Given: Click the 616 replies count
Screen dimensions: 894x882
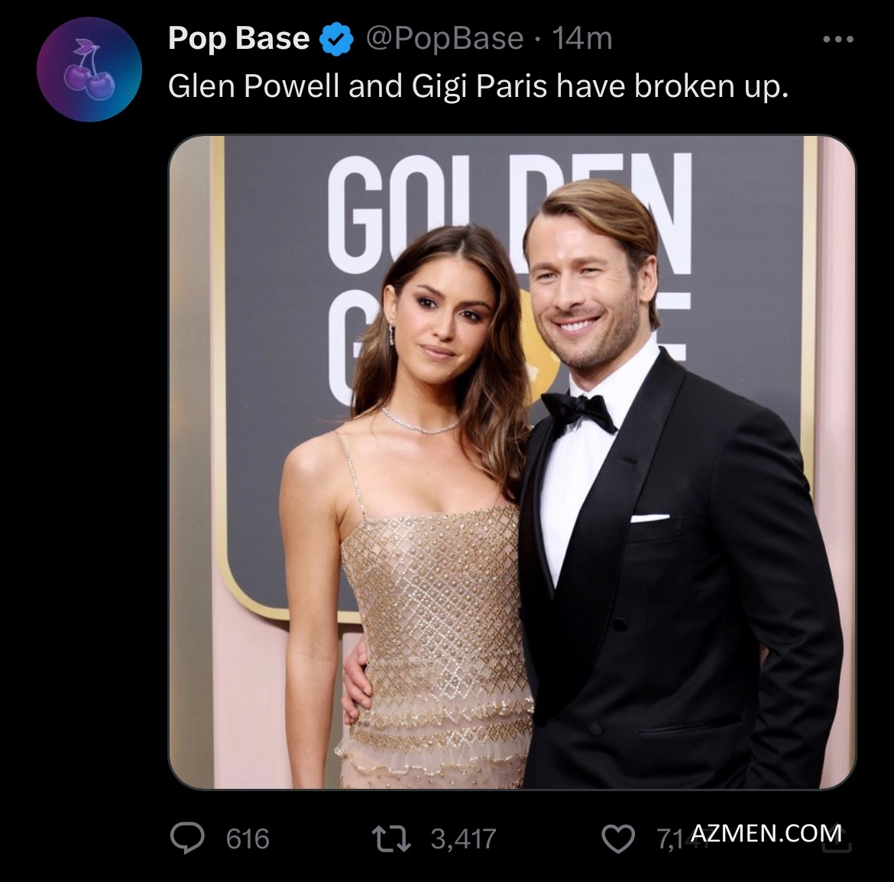Looking at the screenshot, I should (x=248, y=839).
